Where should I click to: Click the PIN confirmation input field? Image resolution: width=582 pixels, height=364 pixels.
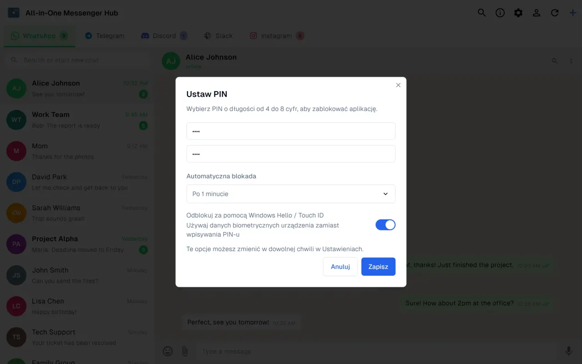pos(291,154)
